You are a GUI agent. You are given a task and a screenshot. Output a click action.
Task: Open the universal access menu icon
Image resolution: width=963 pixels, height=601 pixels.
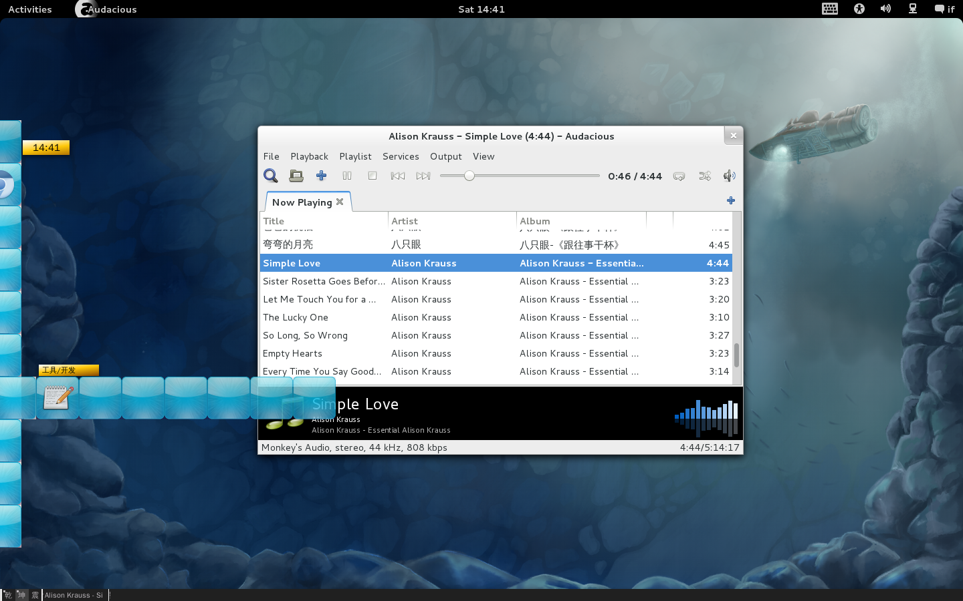coord(859,9)
